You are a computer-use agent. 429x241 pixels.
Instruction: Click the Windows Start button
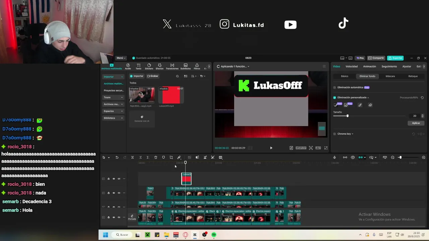(x=105, y=235)
